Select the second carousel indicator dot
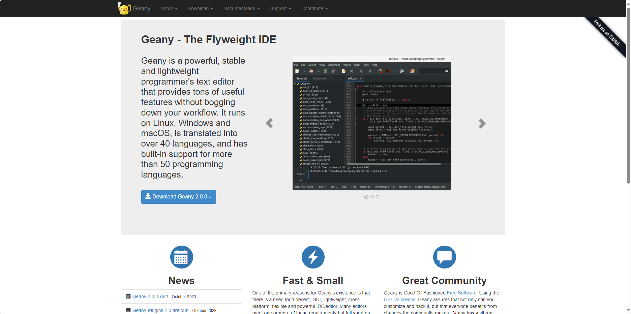The image size is (631, 314). click(x=372, y=197)
